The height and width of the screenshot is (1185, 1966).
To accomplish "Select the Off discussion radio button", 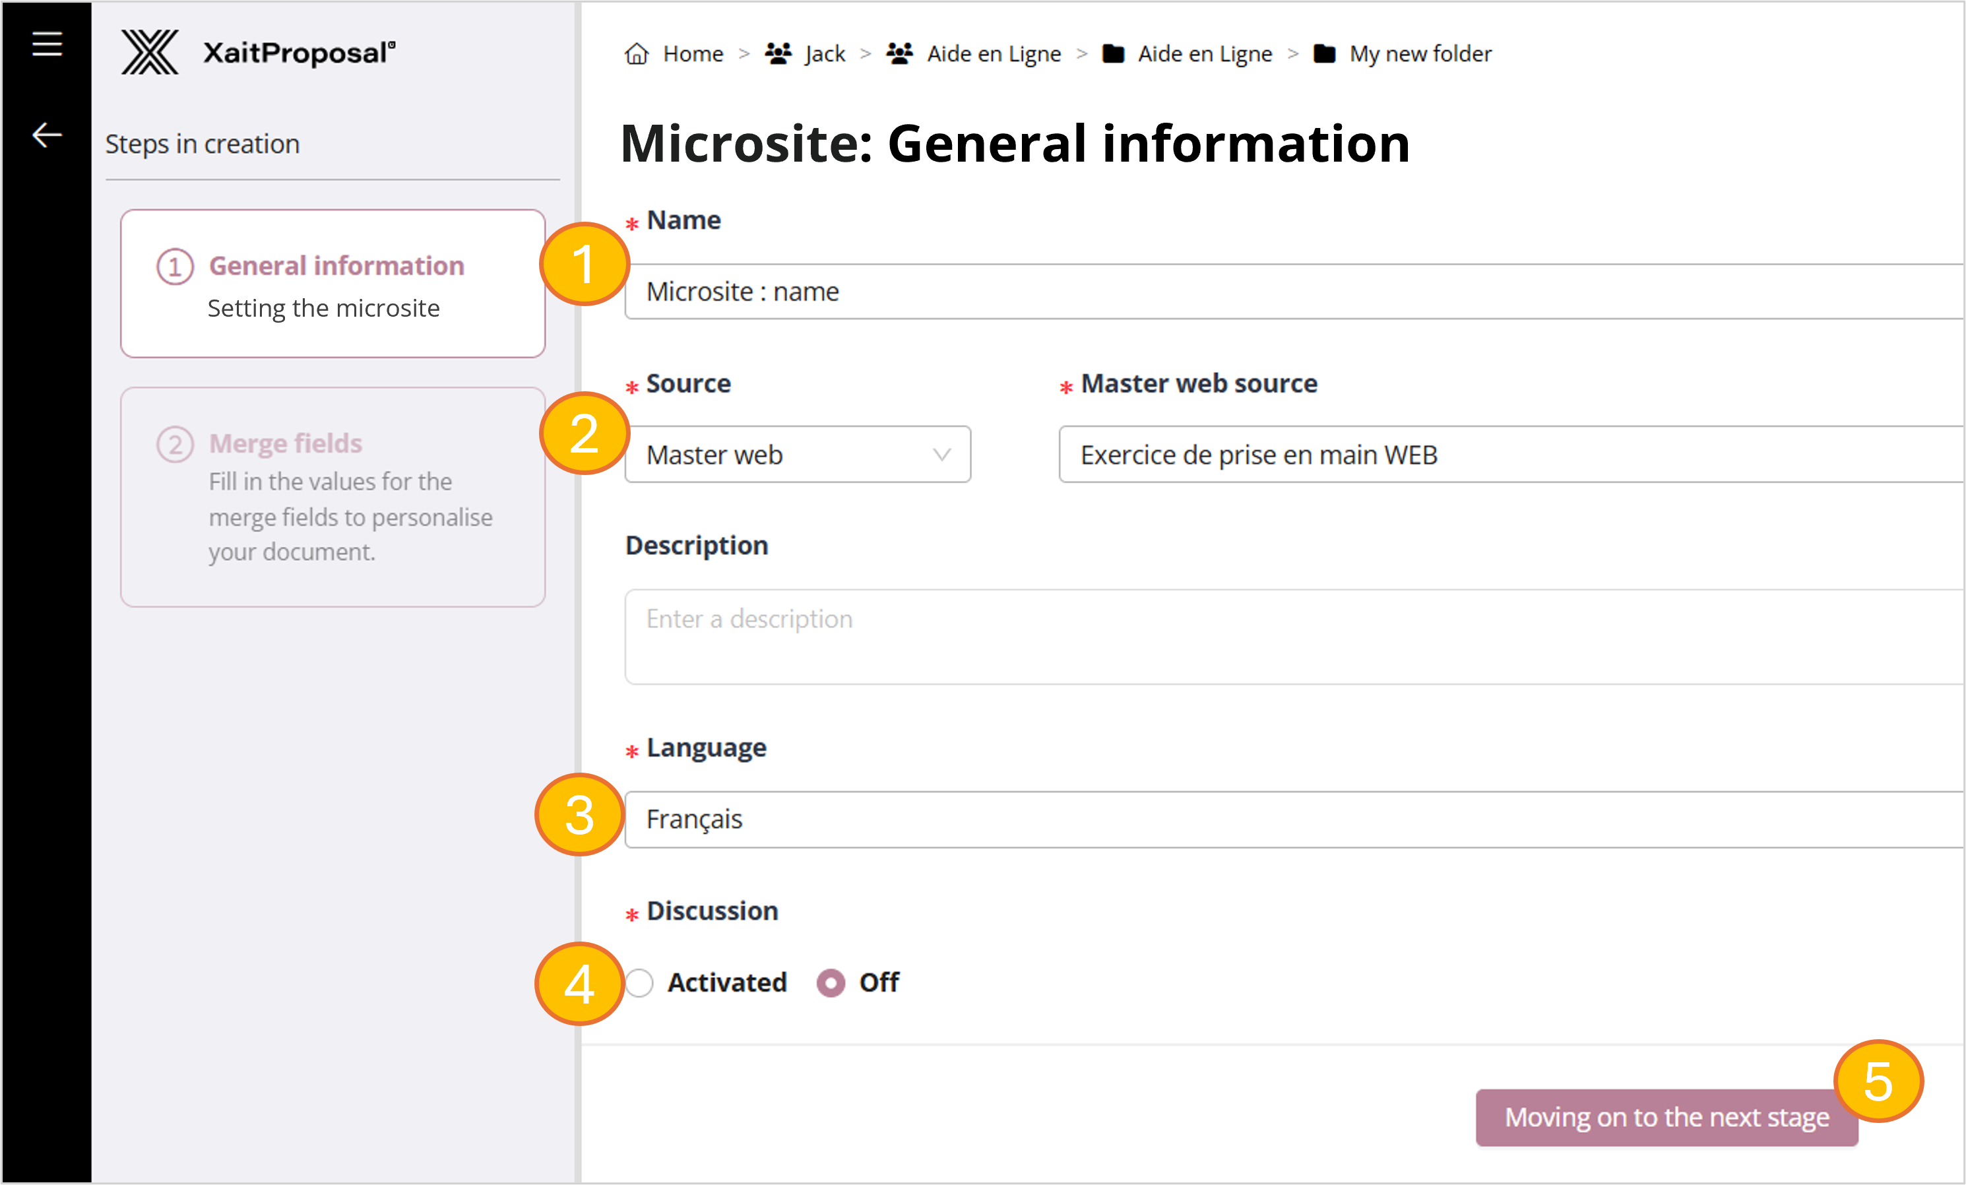I will point(831,983).
